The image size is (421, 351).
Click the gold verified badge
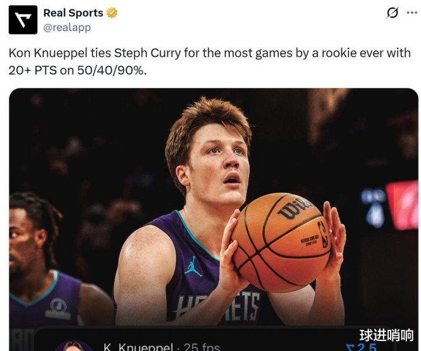(112, 13)
